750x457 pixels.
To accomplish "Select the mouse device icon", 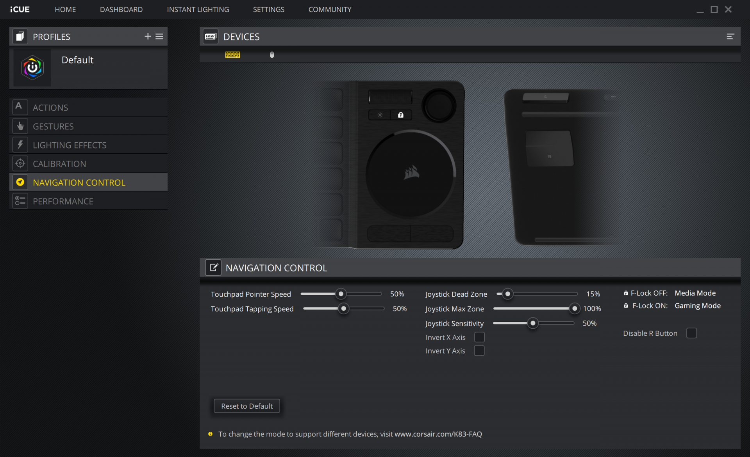I will [x=272, y=55].
